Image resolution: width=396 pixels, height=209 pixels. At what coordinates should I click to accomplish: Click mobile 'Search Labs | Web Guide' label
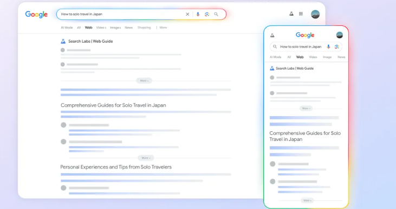(x=295, y=68)
